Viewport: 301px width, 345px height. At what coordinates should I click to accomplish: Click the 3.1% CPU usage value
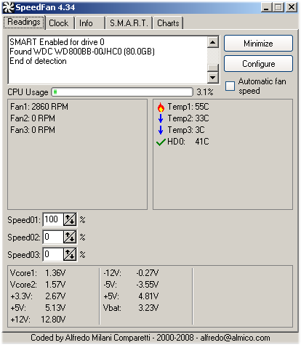[205, 92]
